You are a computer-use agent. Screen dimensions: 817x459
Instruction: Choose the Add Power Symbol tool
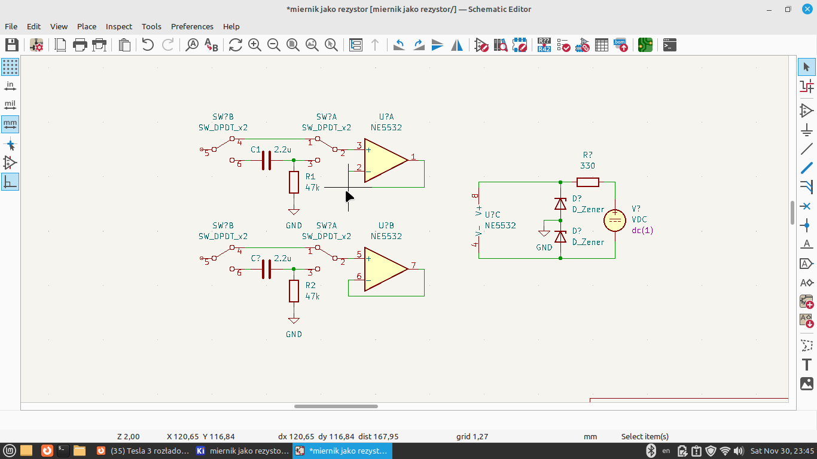[807, 130]
